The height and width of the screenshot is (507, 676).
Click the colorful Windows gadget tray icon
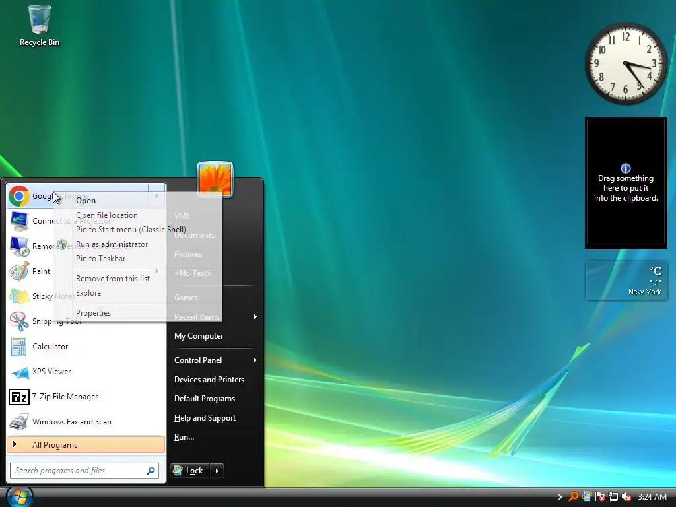click(586, 496)
